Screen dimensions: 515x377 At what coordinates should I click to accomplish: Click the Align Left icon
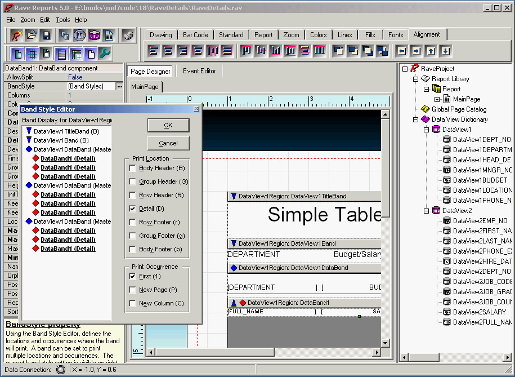pos(154,51)
